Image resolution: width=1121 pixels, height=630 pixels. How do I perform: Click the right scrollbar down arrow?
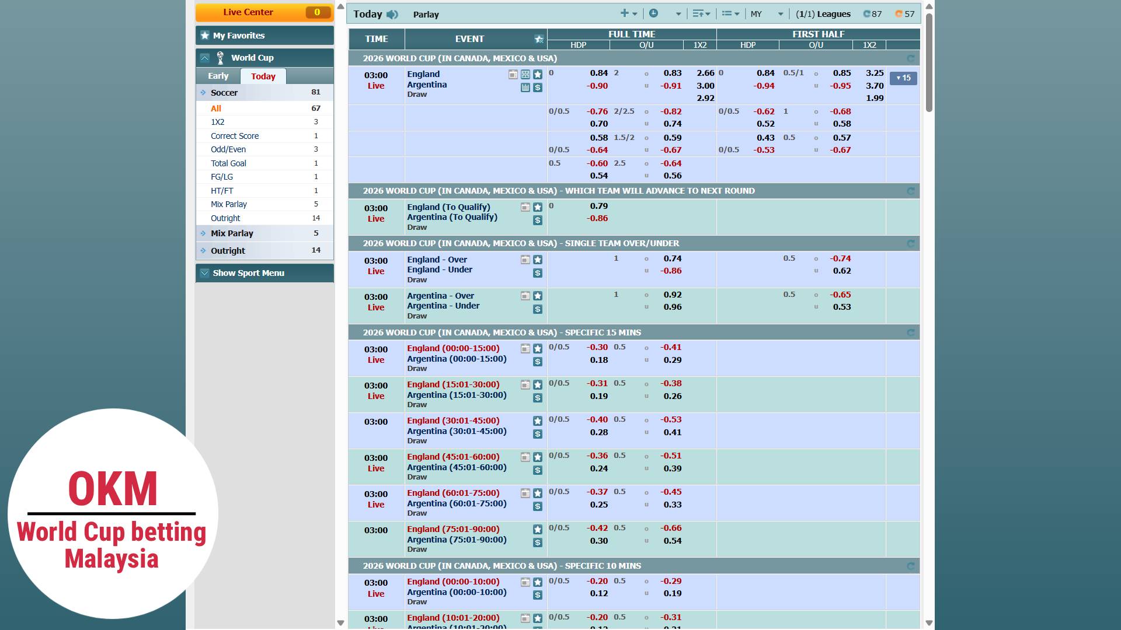pos(929,623)
